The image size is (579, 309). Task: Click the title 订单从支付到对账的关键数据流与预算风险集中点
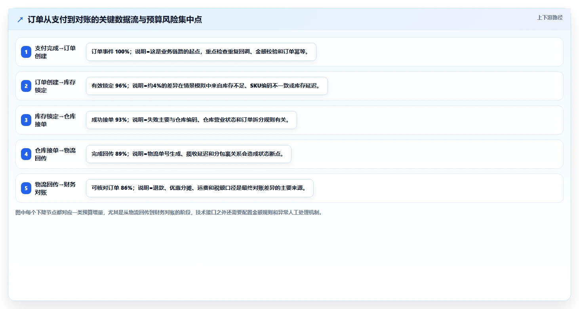pos(115,20)
